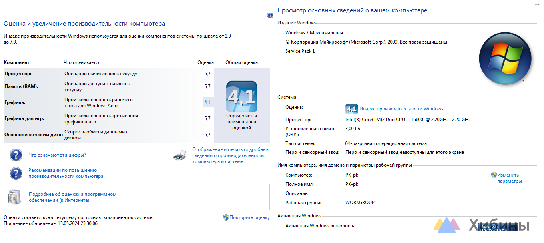Viewport: 544px width, 243px height.
Task: Open 'Что означают эти цифры?' link
Action: click(57, 155)
